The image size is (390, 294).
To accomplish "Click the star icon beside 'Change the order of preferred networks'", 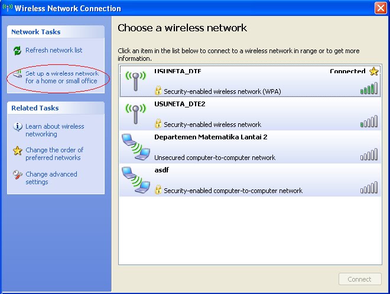I will 17,151.
